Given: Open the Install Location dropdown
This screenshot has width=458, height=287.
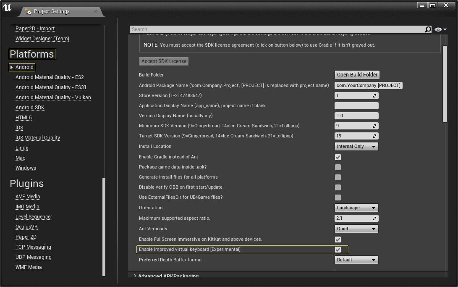Looking at the screenshot, I should (x=356, y=147).
